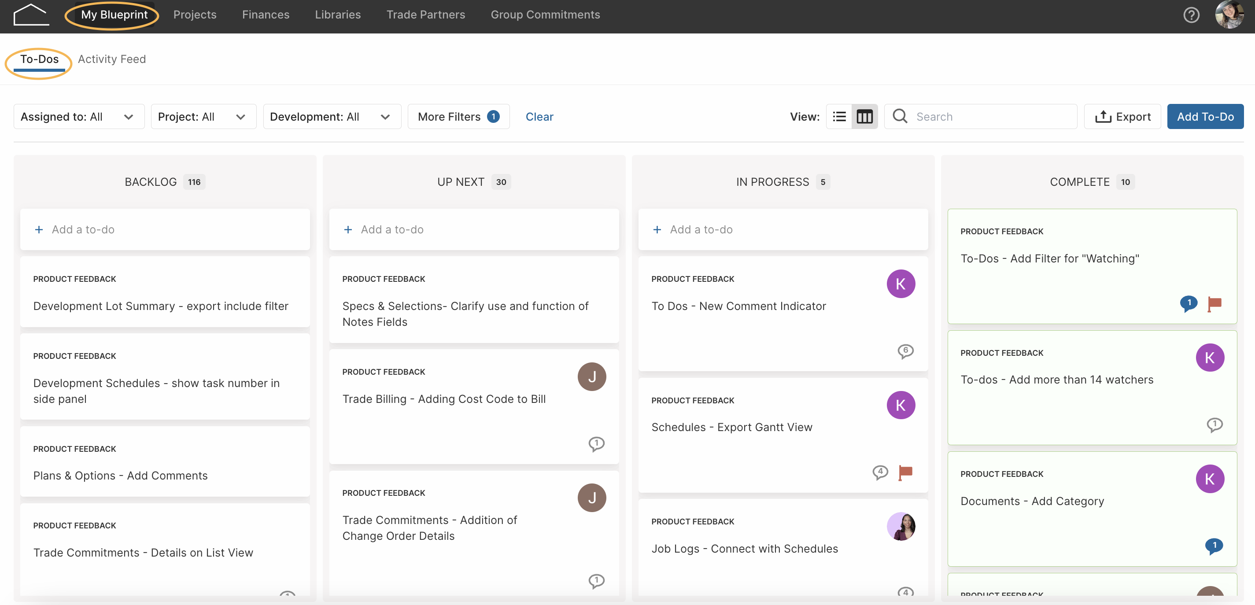The width and height of the screenshot is (1255, 605).
Task: Click Add a to-do in In Progress column
Action: [x=783, y=229]
